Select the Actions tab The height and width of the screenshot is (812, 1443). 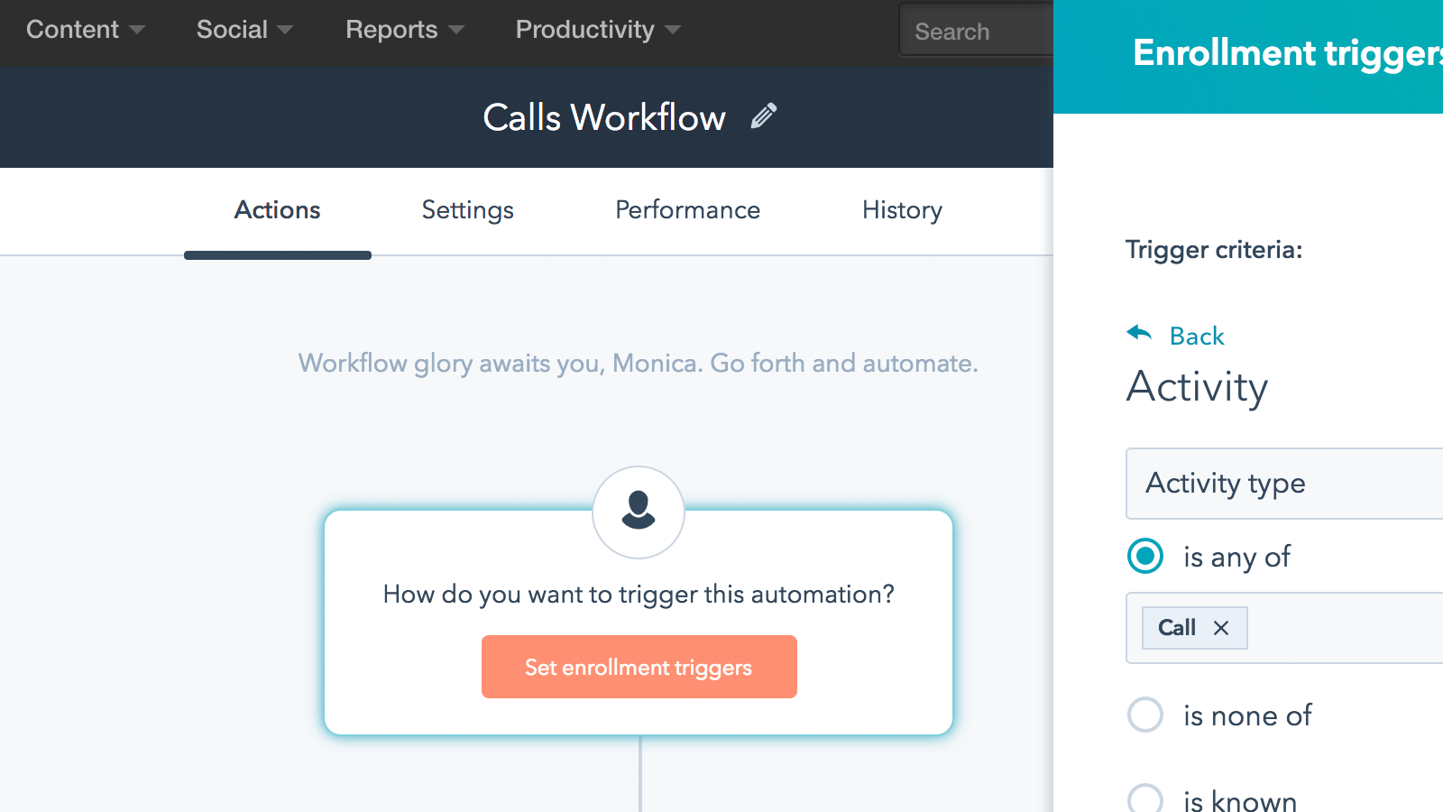click(278, 210)
